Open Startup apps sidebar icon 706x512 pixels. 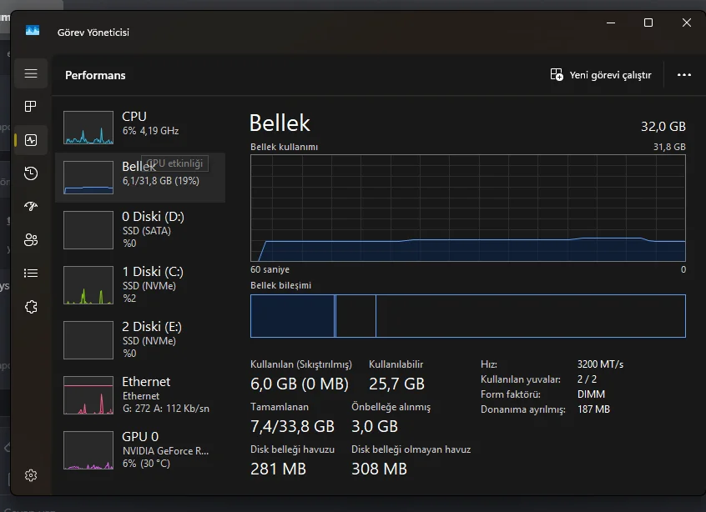pyautogui.click(x=31, y=207)
